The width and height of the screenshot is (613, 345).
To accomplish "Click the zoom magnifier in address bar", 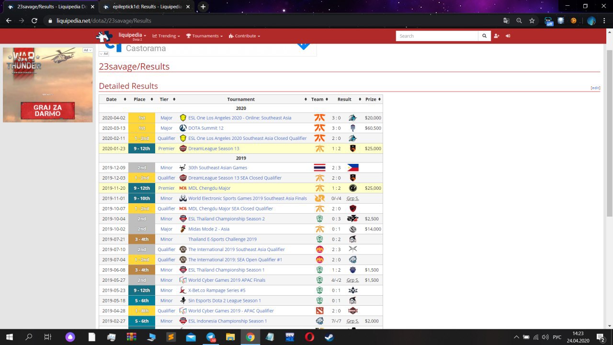I will click(x=519, y=21).
